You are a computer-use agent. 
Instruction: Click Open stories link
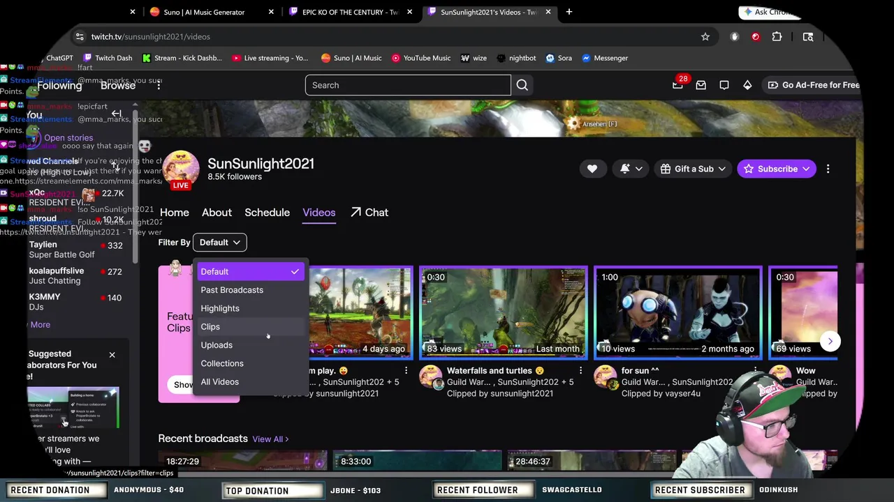coord(68,138)
